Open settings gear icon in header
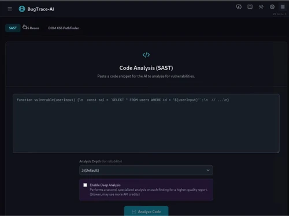 272,7
